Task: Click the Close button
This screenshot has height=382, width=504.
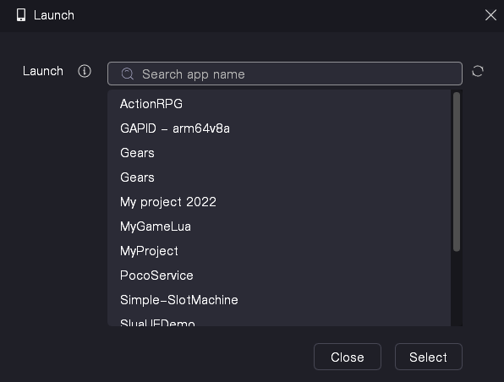Action: (x=348, y=357)
